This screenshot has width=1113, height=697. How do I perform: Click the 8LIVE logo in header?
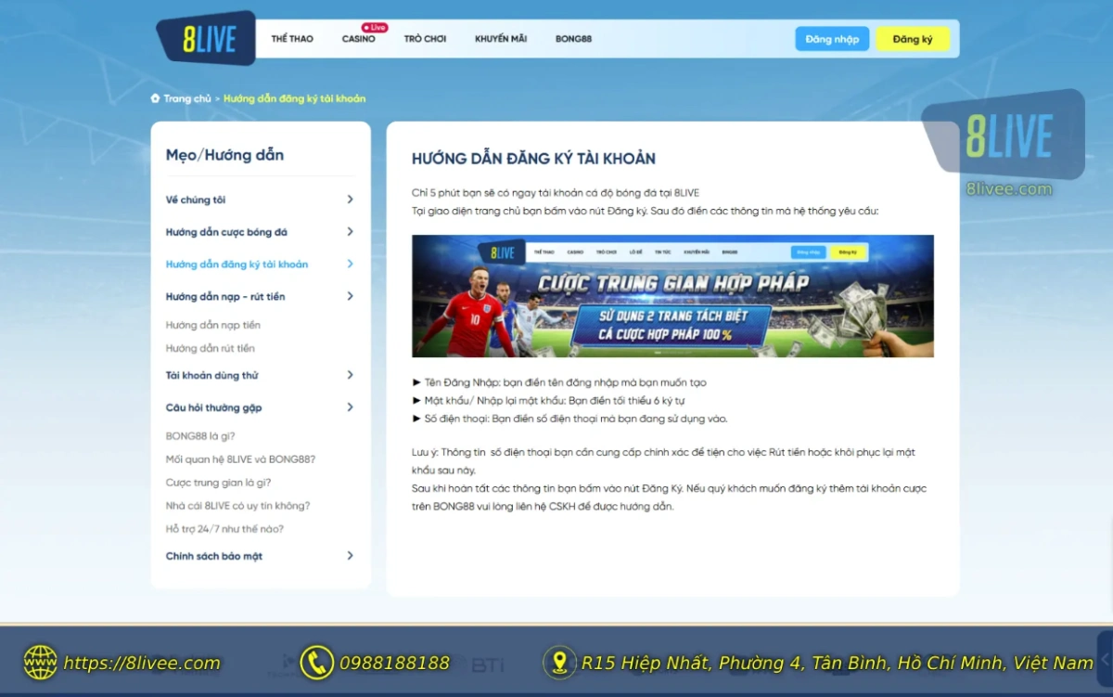click(205, 39)
